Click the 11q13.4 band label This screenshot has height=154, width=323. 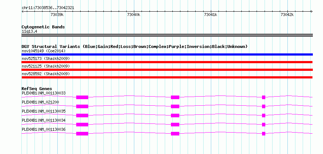point(29,32)
